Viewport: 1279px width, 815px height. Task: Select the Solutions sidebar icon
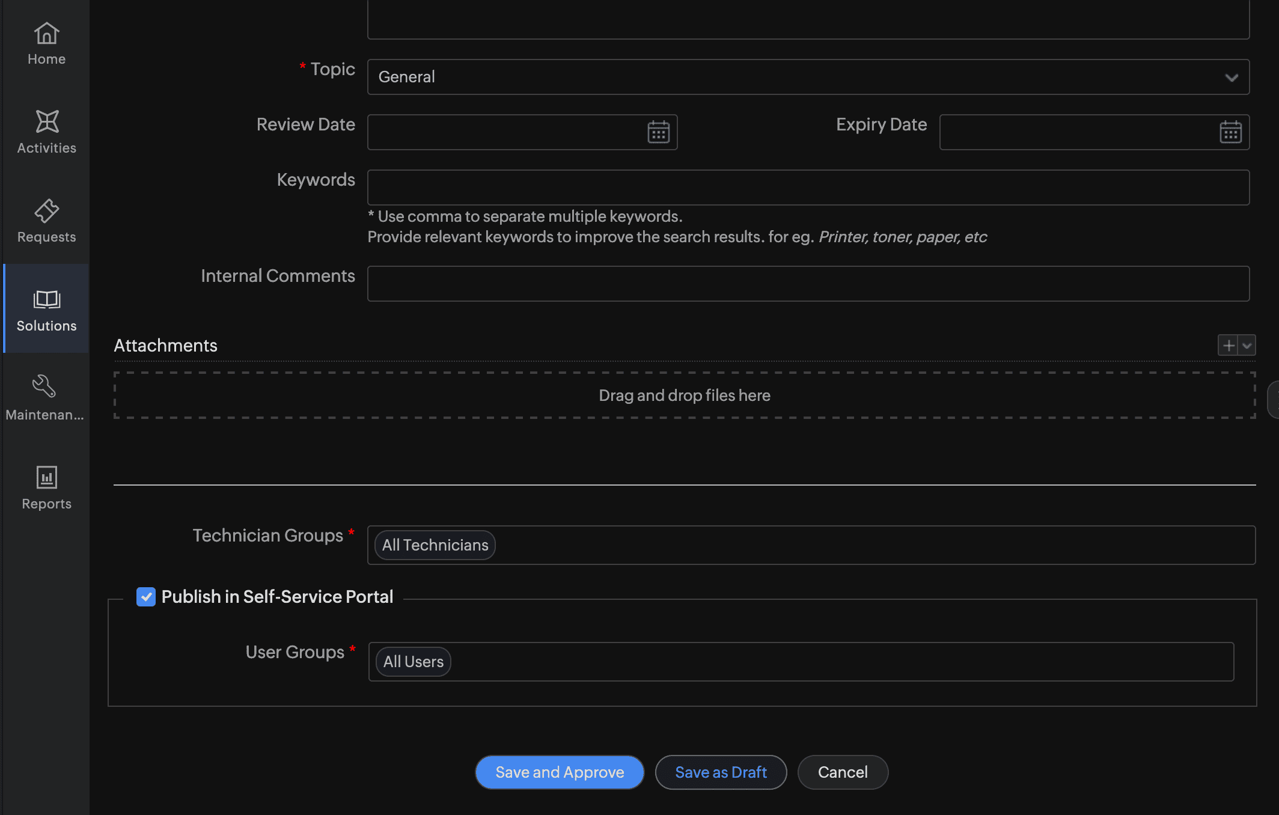point(46,308)
